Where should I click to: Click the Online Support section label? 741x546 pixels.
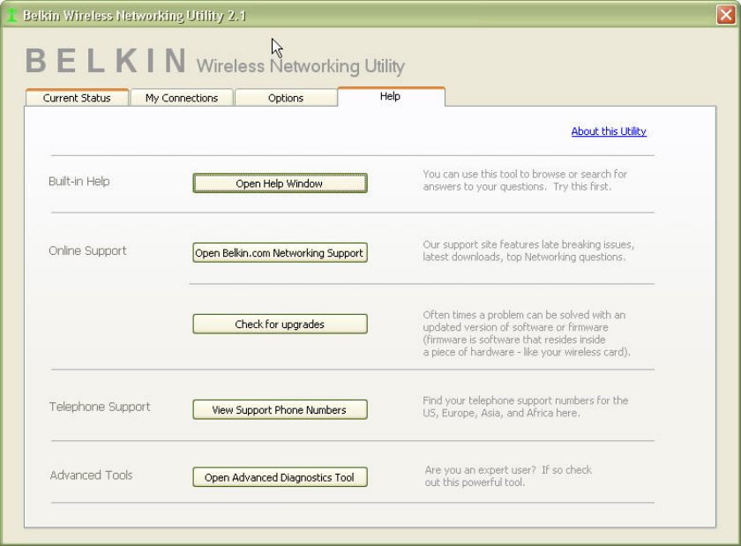(x=87, y=251)
